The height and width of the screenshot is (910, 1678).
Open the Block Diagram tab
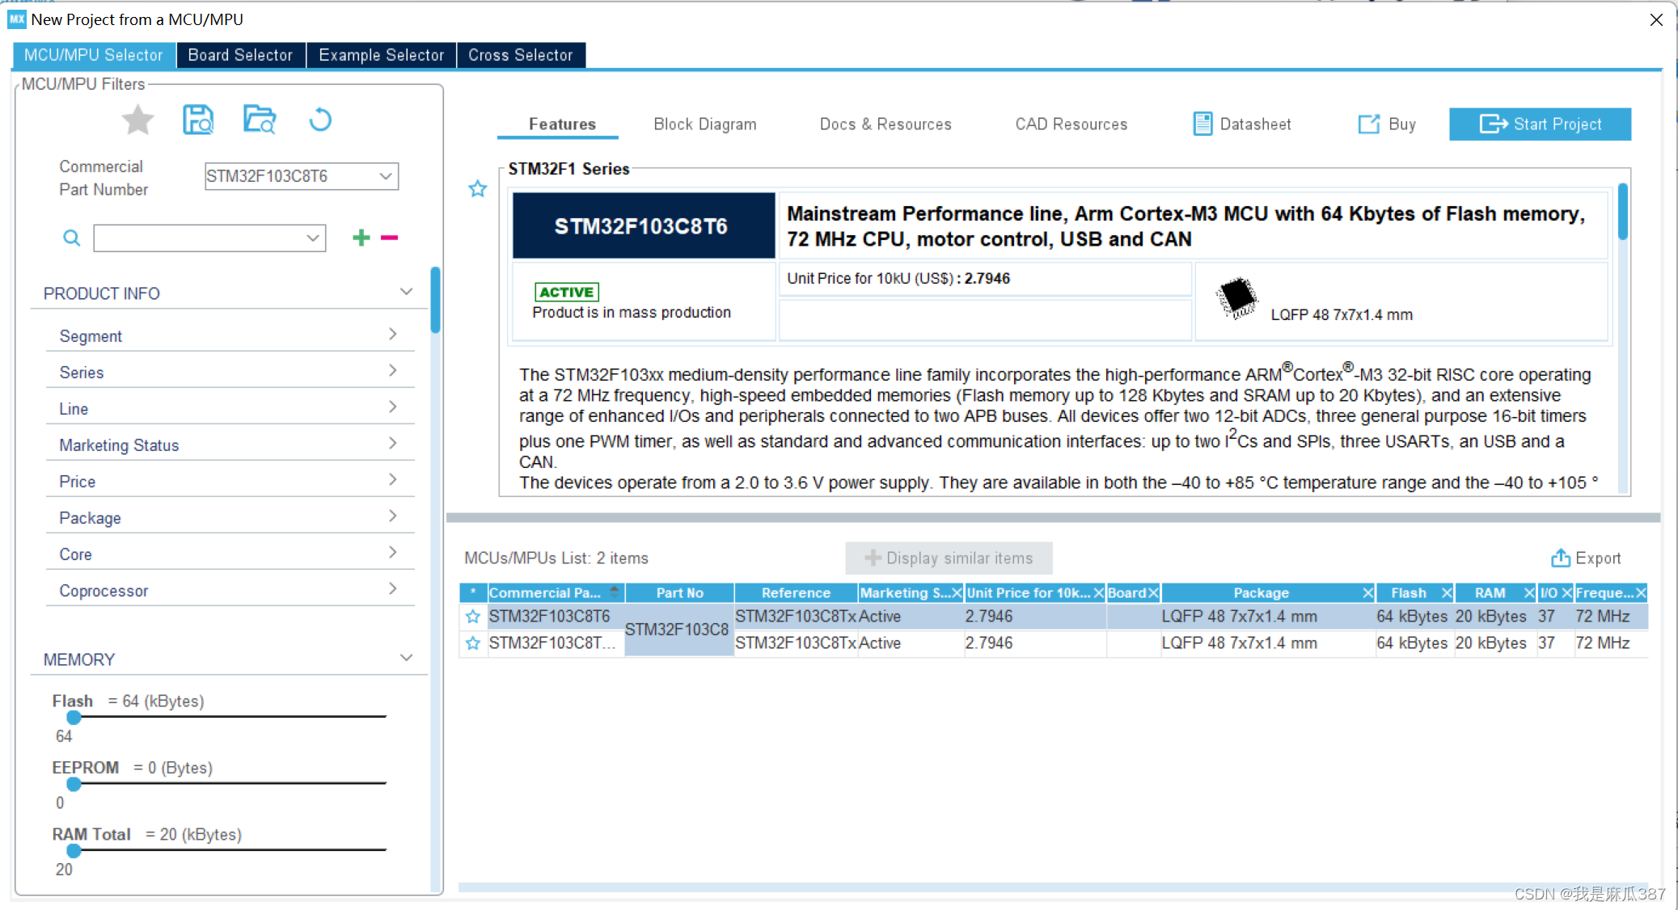(704, 124)
